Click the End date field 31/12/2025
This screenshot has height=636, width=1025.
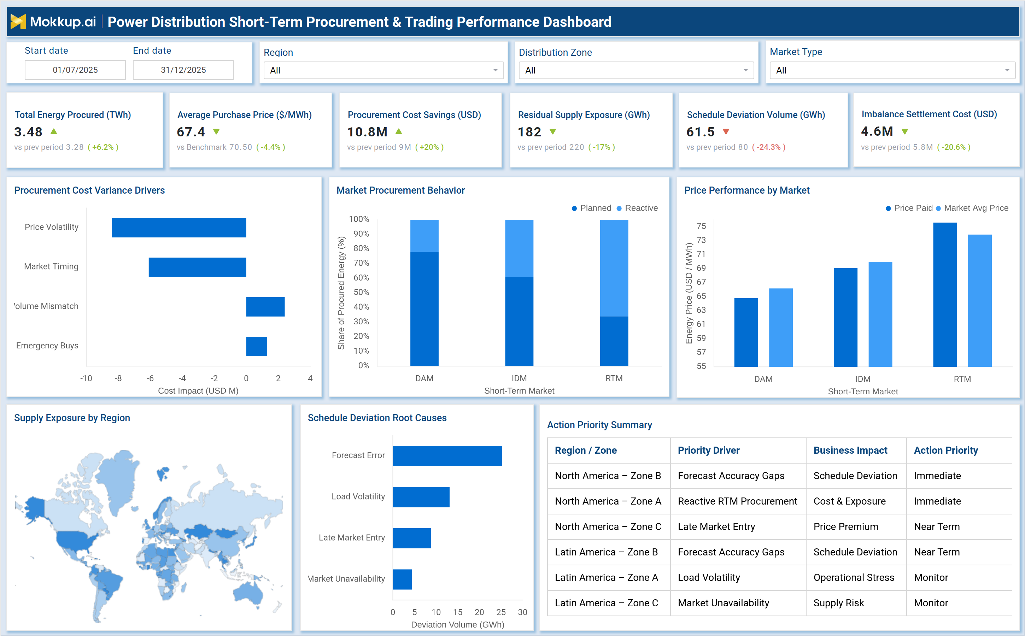click(183, 70)
